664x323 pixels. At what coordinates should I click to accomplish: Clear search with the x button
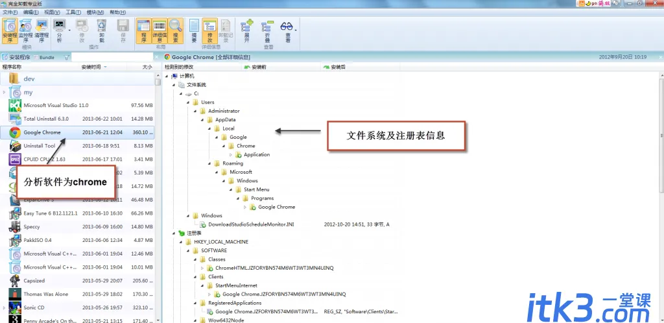(x=156, y=57)
